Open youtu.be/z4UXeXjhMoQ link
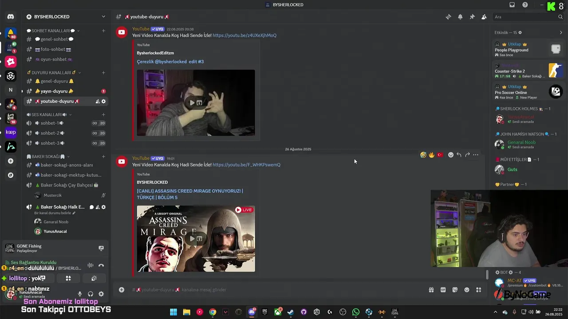This screenshot has width=568, height=319. click(x=245, y=35)
